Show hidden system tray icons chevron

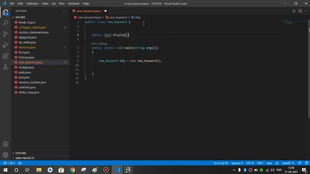[234, 170]
